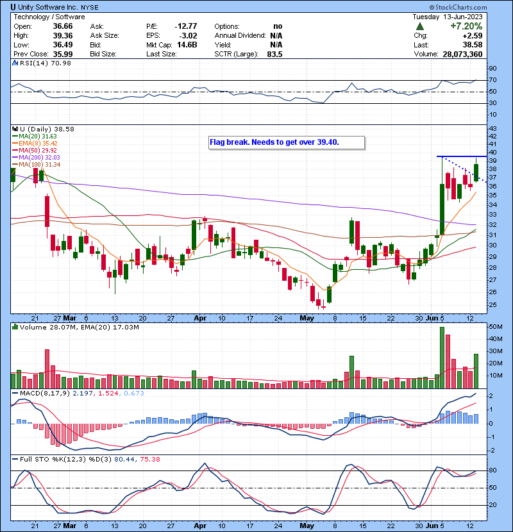Click the NYSE exchange label
The image size is (513, 532).
90,8
